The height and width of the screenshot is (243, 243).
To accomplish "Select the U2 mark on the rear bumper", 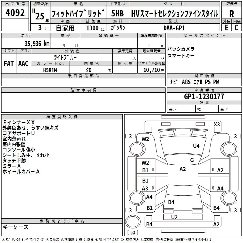I will coord(174,217).
